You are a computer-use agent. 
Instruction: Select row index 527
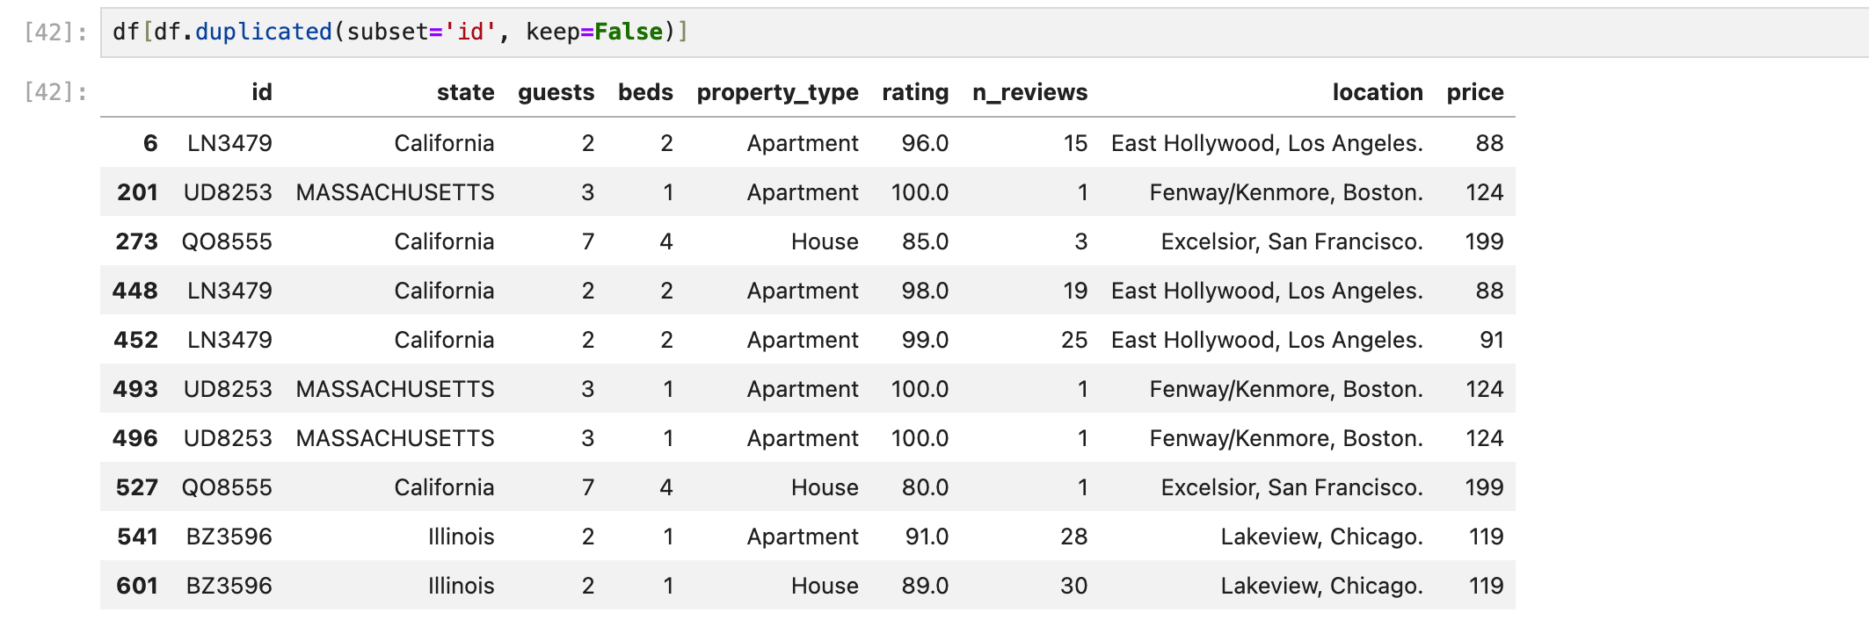[x=137, y=487]
